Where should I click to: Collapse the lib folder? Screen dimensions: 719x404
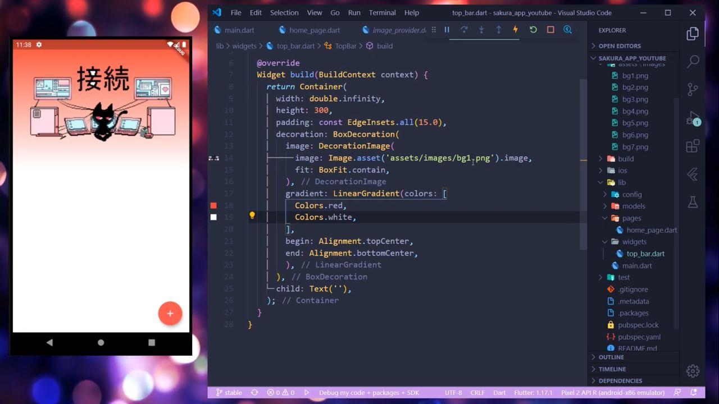click(x=621, y=182)
